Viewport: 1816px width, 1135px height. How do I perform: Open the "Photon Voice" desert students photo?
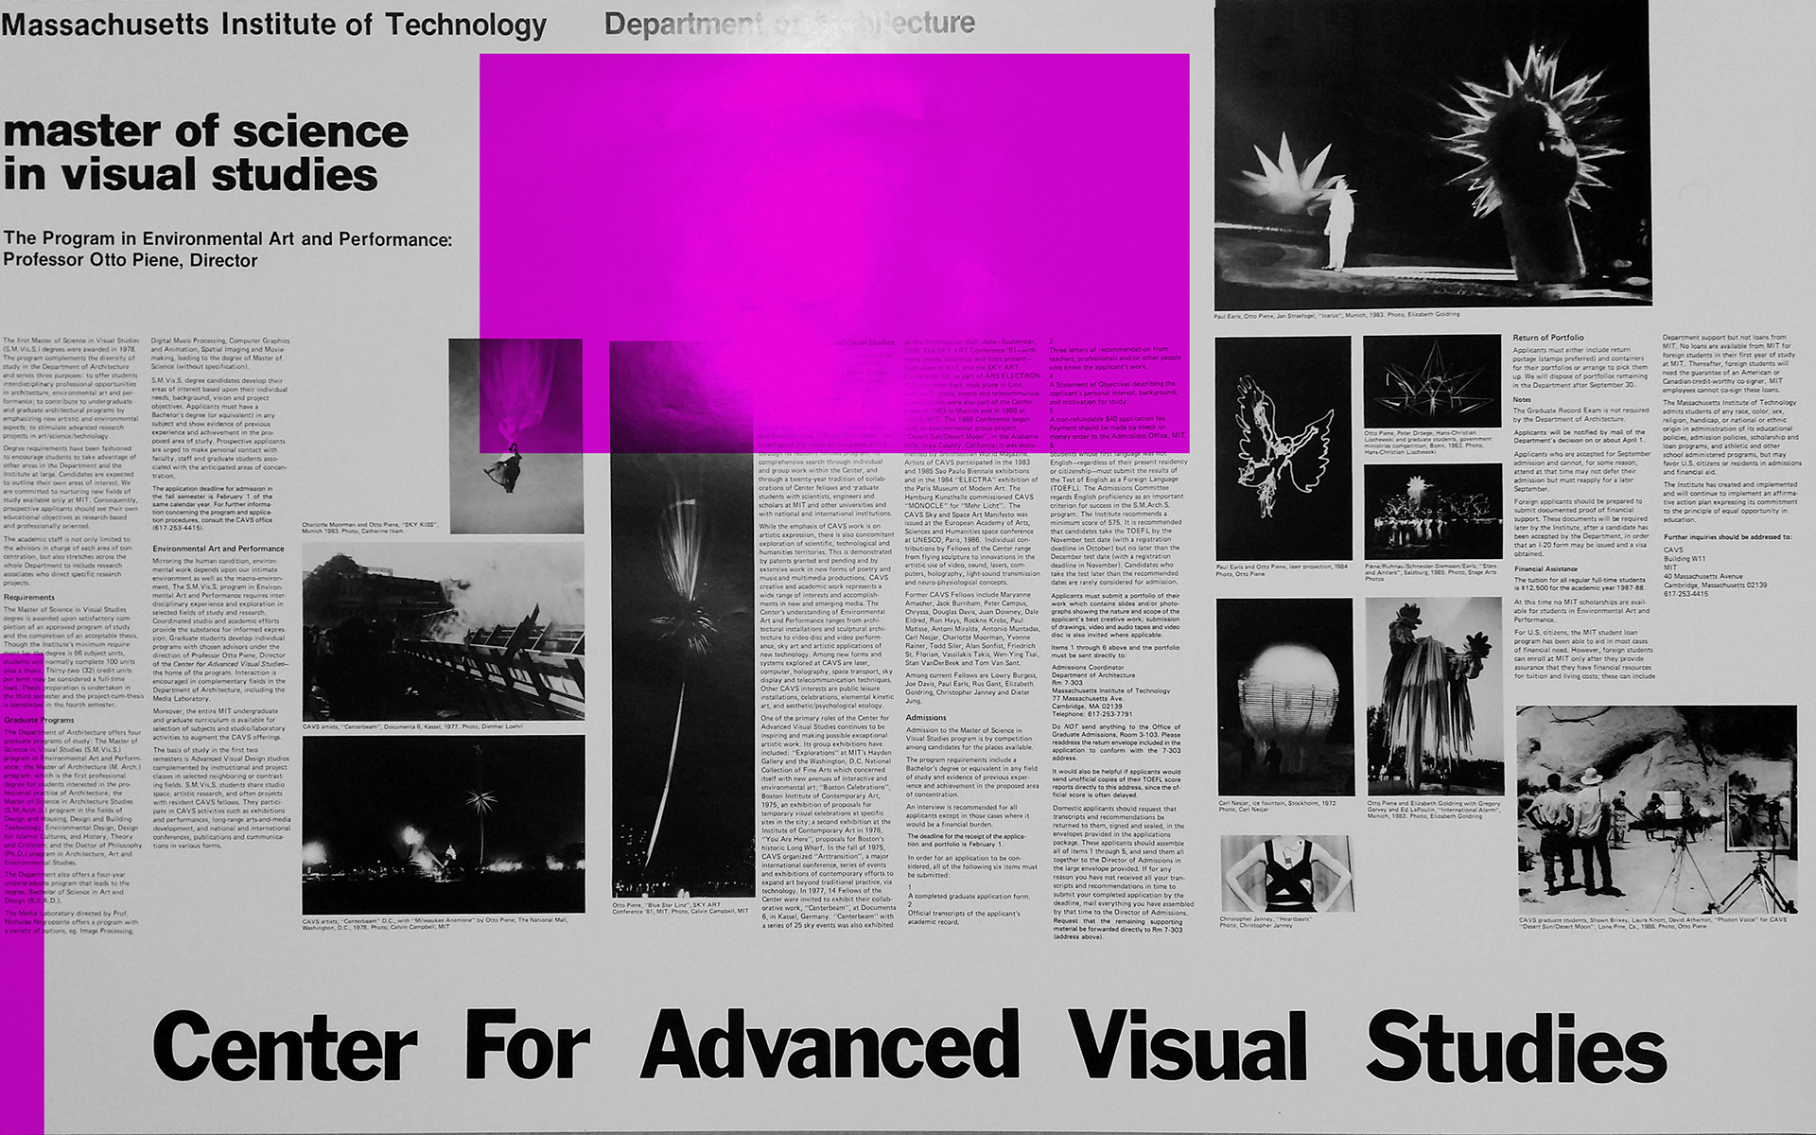point(1657,810)
